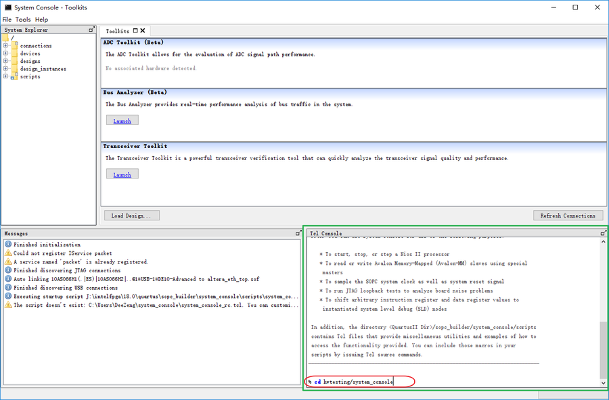The height and width of the screenshot is (400, 609).
Task: Maximize the Tcl Console panel
Action: click(x=603, y=233)
